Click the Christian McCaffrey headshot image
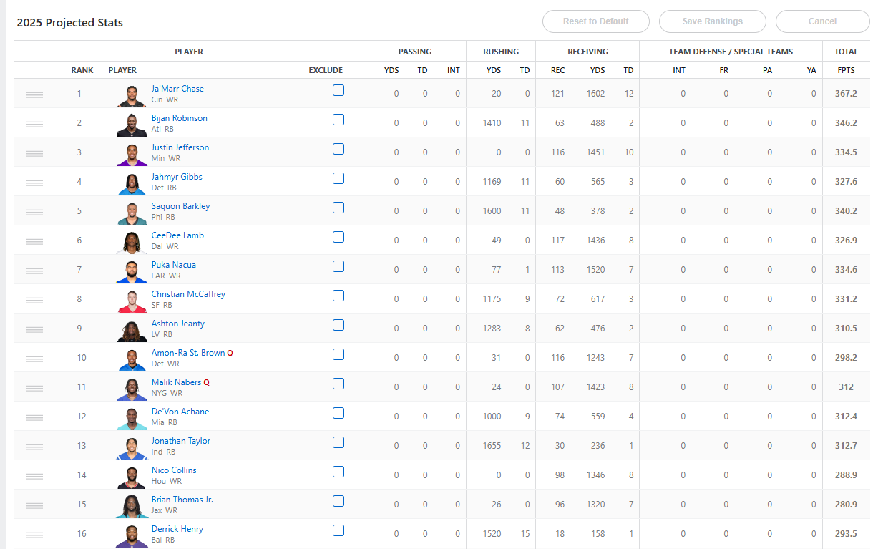Image resolution: width=873 pixels, height=549 pixels. (x=132, y=301)
